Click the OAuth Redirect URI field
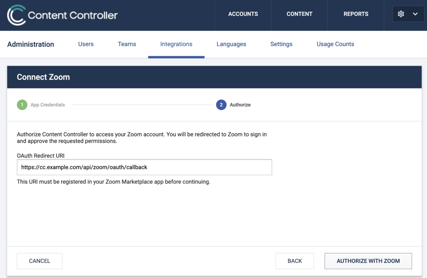This screenshot has width=427, height=278. 144,167
